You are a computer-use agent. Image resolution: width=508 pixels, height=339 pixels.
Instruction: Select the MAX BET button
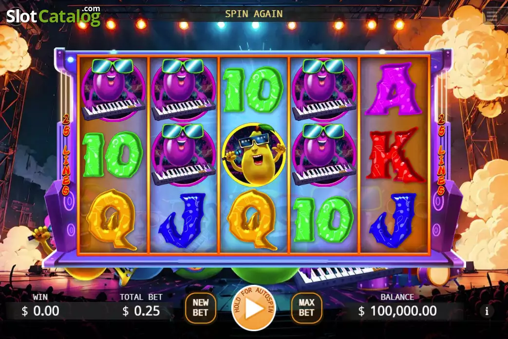[x=306, y=307]
